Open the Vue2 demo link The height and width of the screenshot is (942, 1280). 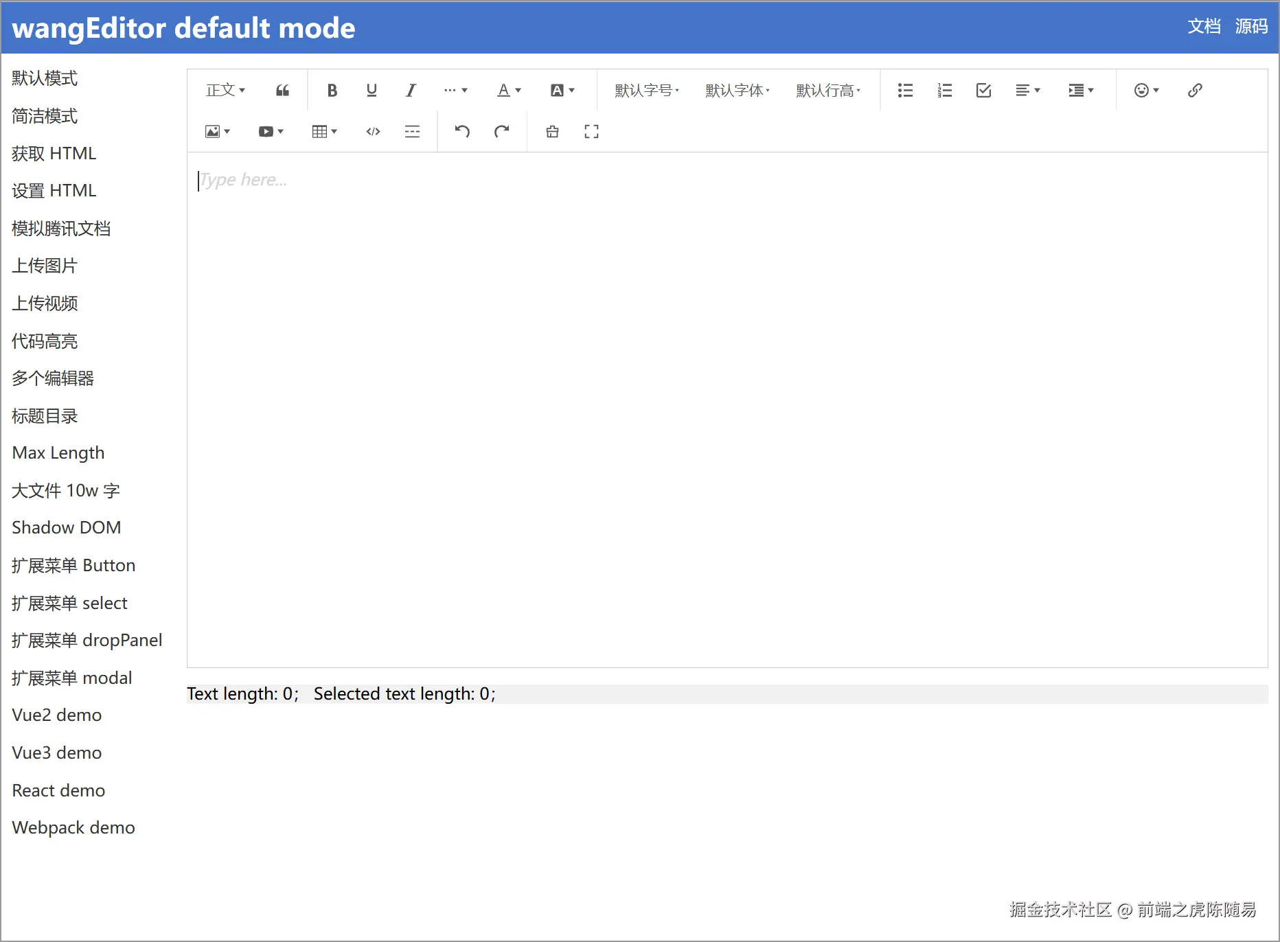(57, 715)
